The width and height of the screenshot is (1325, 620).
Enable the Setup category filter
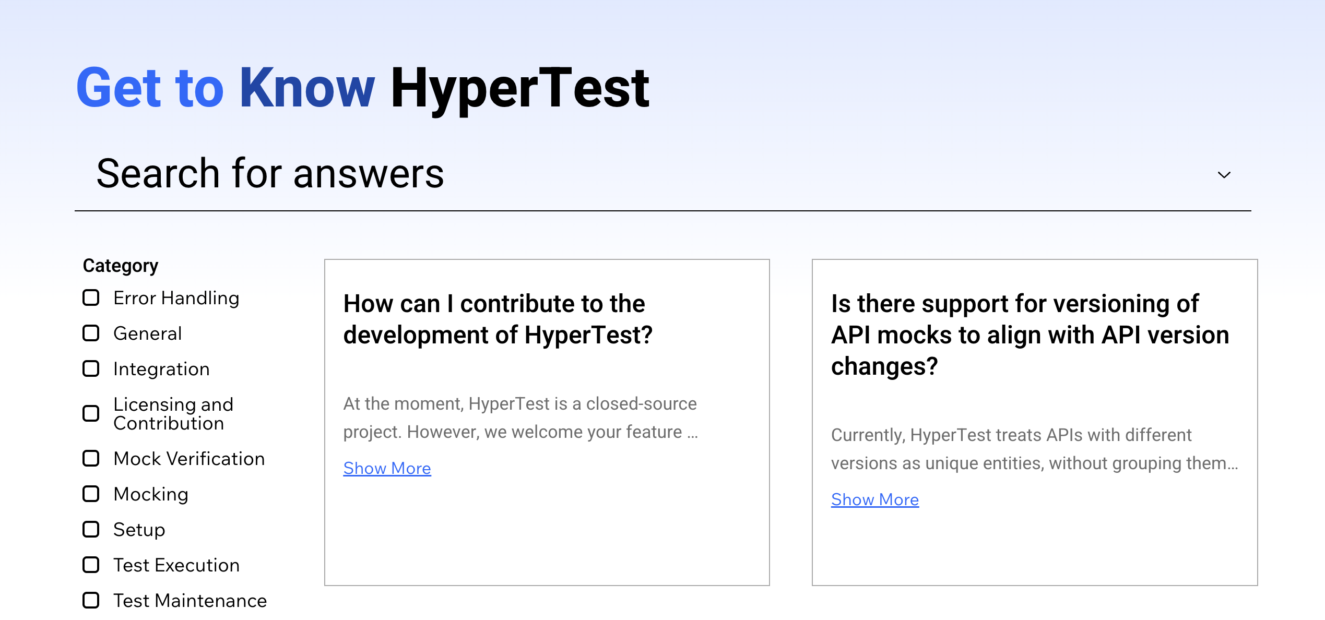click(91, 529)
